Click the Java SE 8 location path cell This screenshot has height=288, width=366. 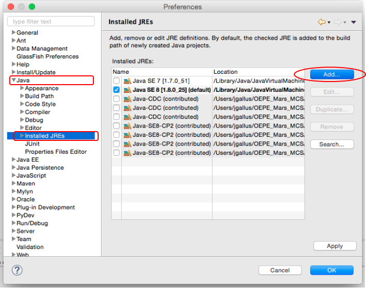pos(259,90)
